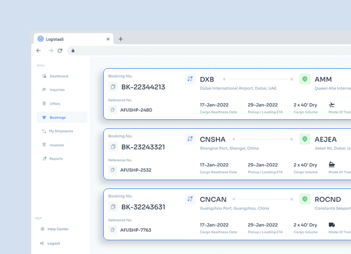Screen dimensions: 351x254
Task: Select My Shipments in sidebar
Action: tap(60, 131)
